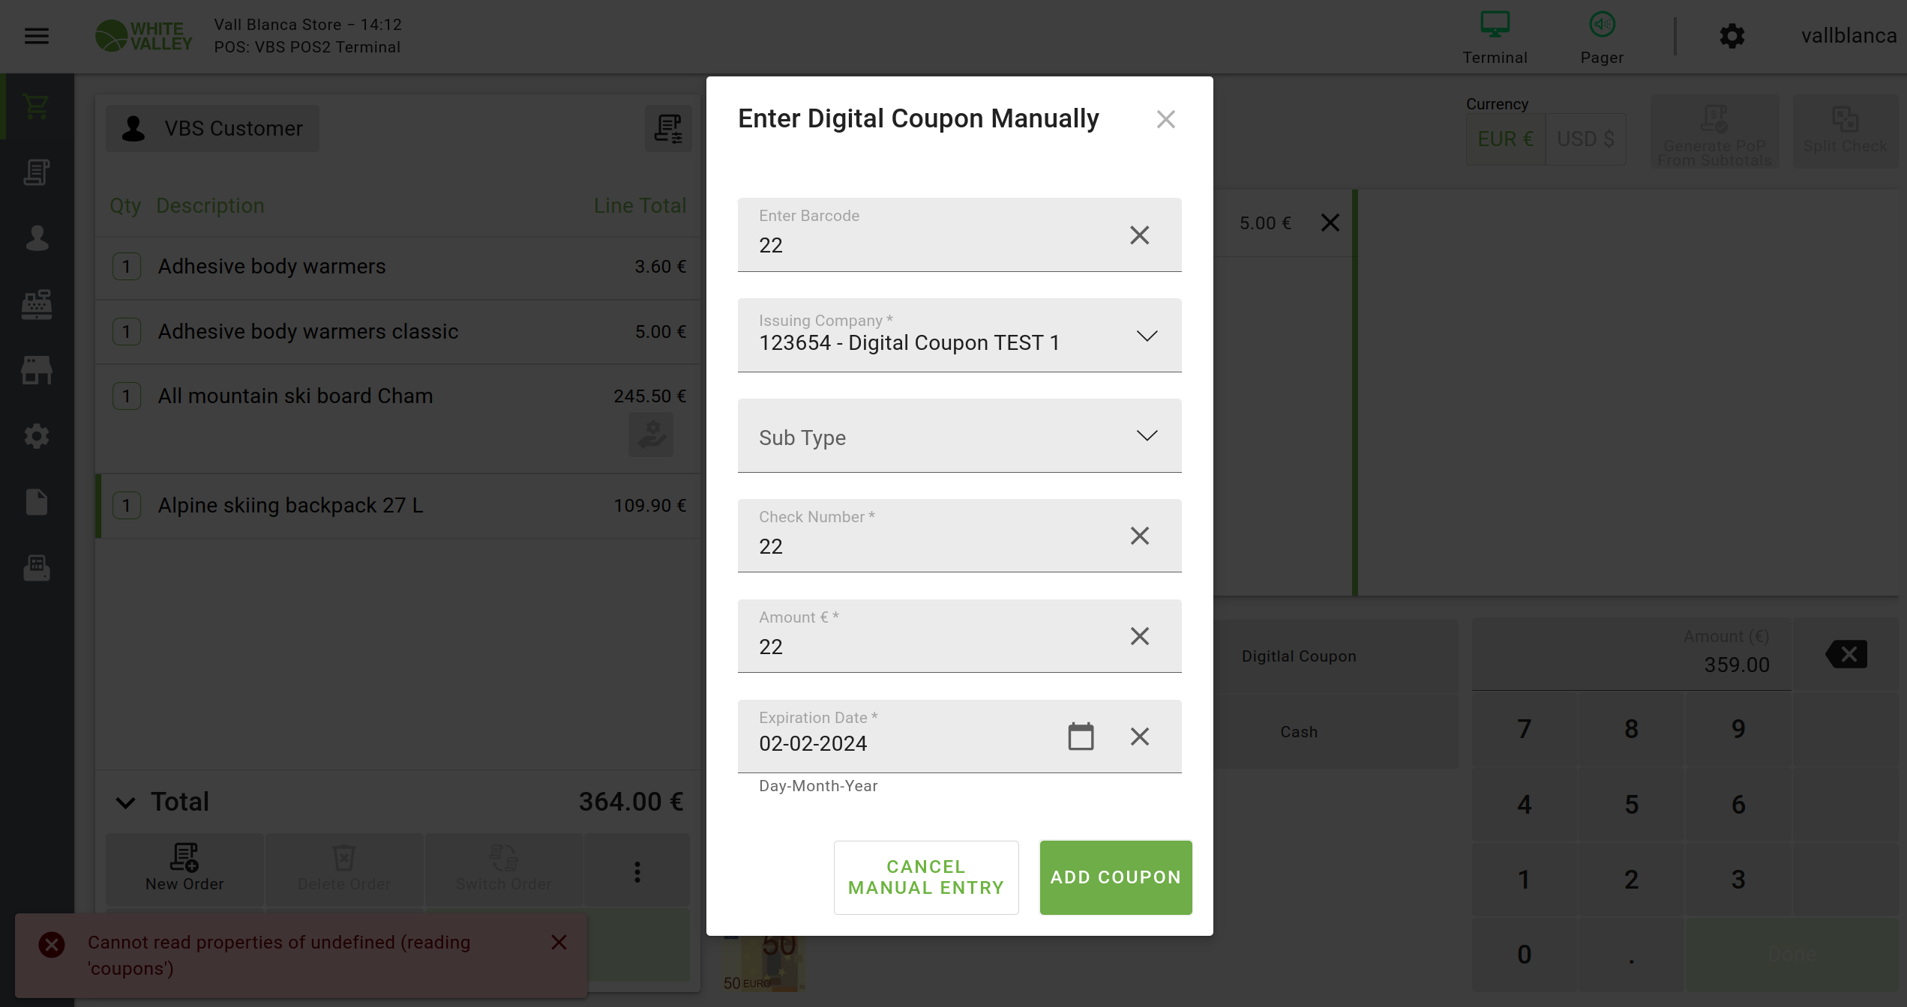Viewport: 1907px width, 1007px height.
Task: Open the calendar picker for Expiration Date
Action: coord(1081,737)
